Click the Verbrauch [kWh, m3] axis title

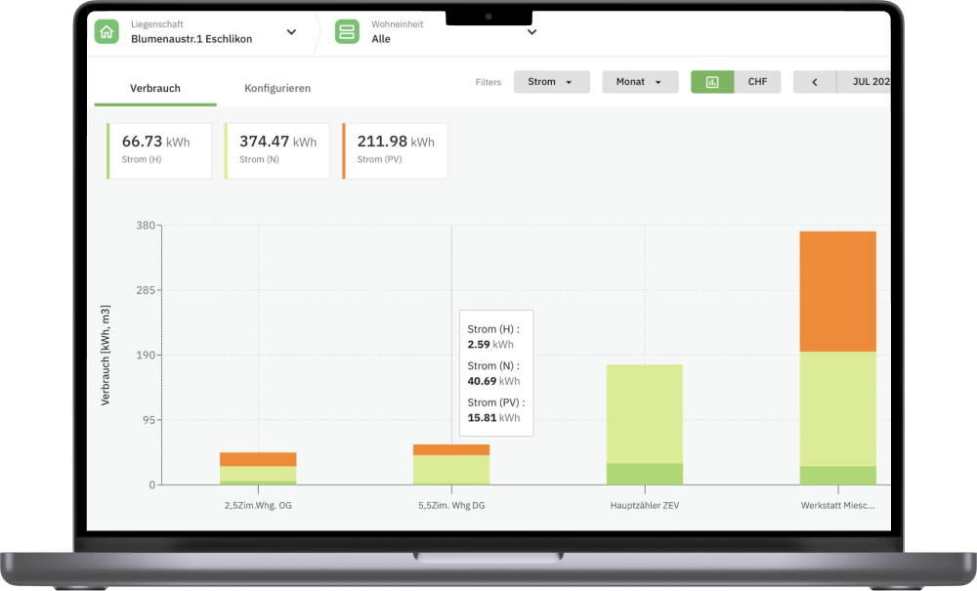point(106,355)
